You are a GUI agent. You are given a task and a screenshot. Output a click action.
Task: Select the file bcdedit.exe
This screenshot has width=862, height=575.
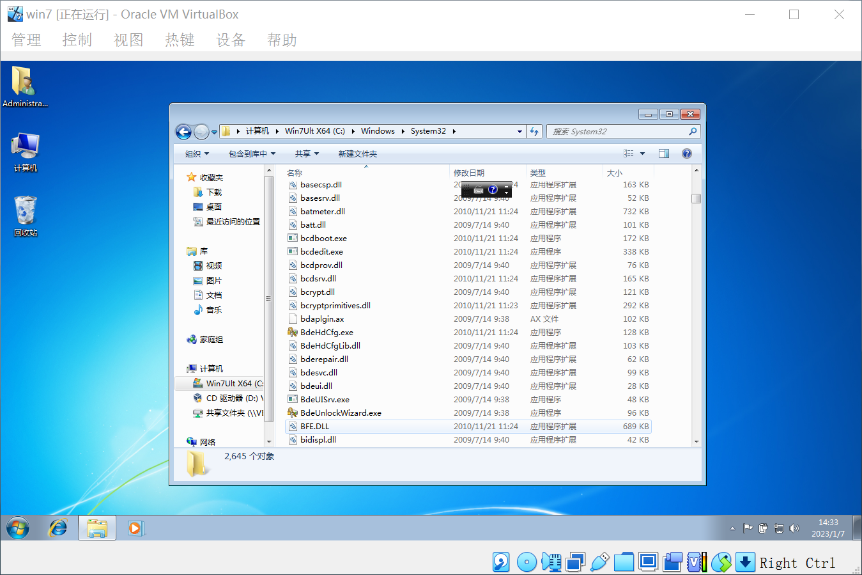pos(321,252)
